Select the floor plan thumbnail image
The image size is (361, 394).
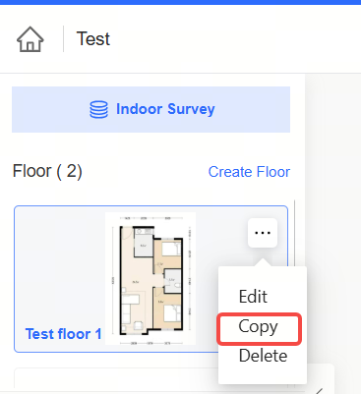150,278
